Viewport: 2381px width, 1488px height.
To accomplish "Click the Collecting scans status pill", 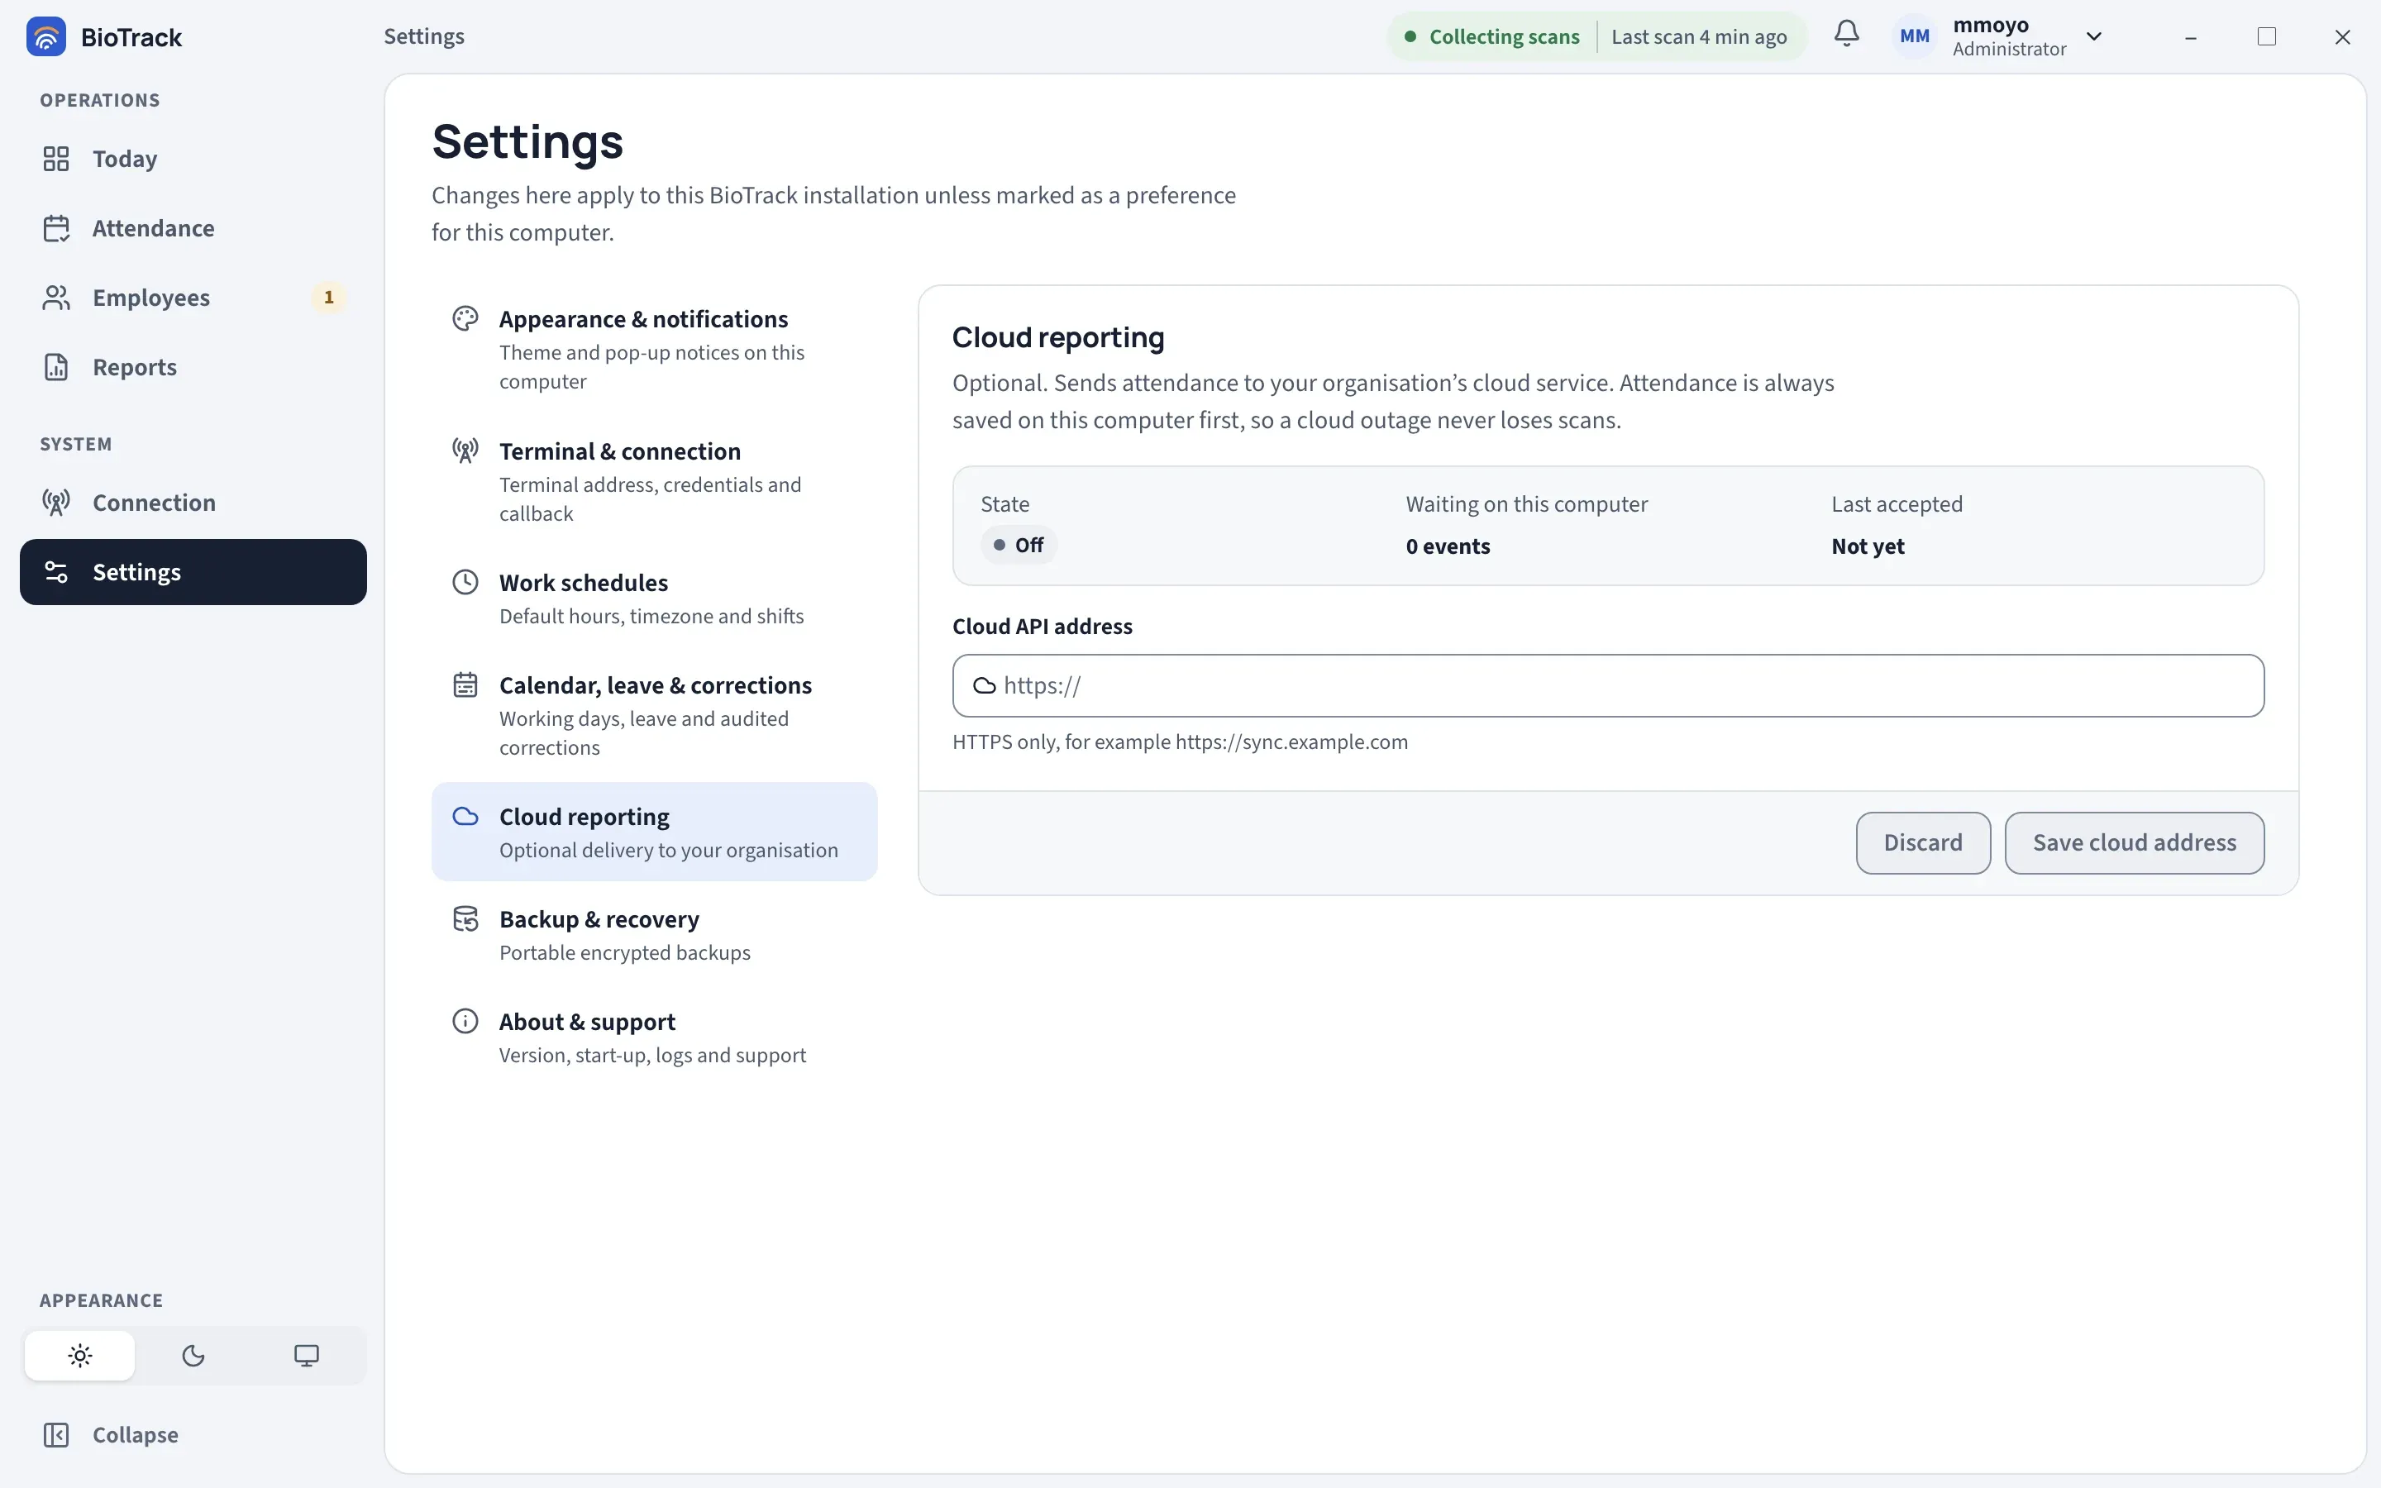I will [1597, 36].
